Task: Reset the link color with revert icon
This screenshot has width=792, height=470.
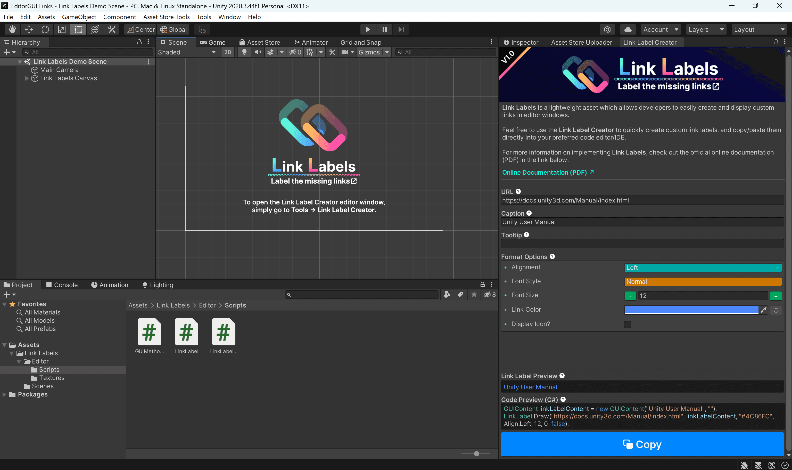Action: [x=776, y=310]
